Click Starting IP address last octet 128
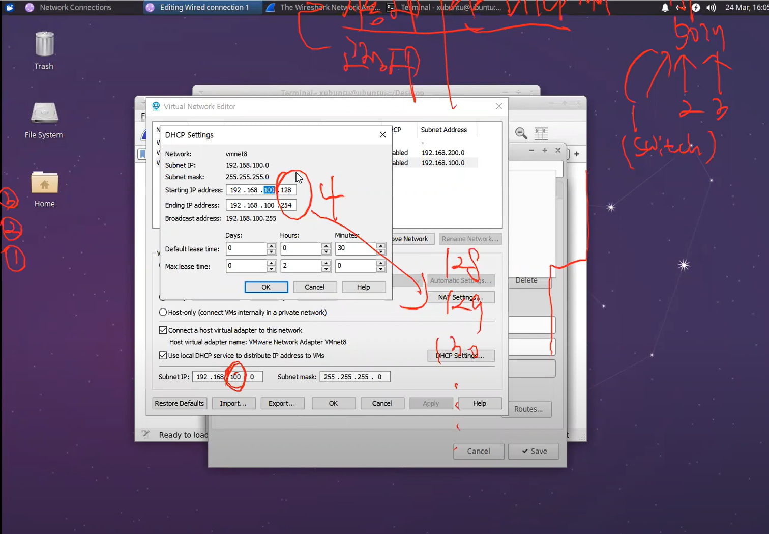The width and height of the screenshot is (769, 534). point(286,190)
